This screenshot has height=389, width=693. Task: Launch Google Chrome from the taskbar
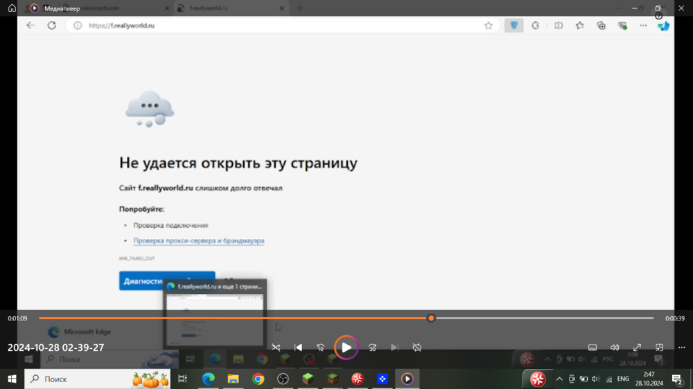click(x=258, y=379)
